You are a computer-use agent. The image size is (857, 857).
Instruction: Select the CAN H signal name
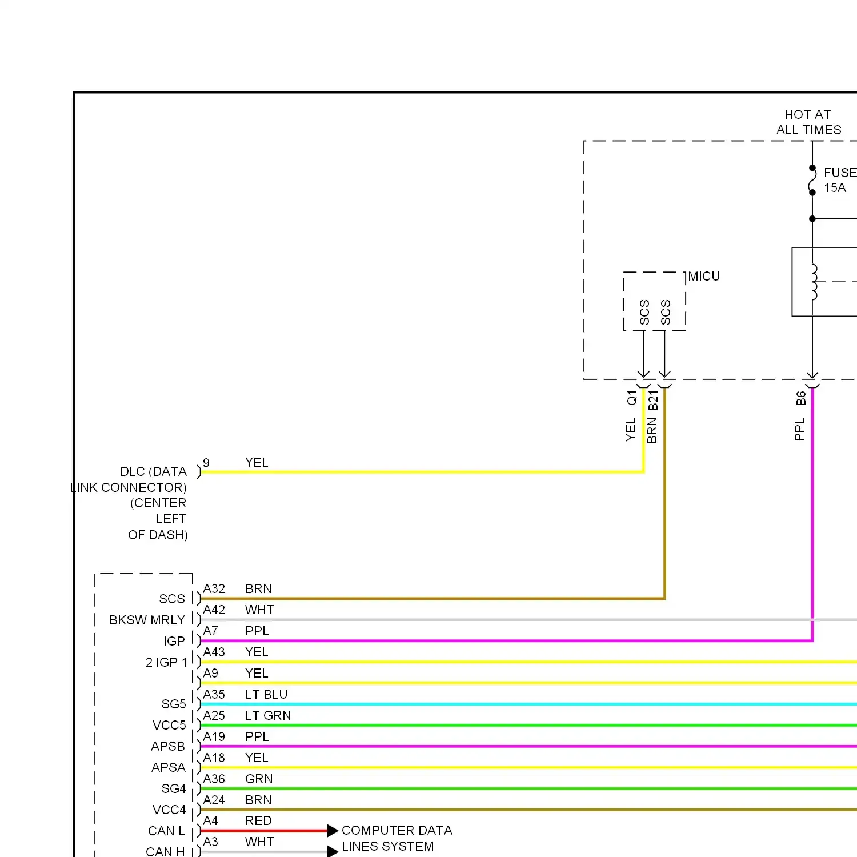click(x=165, y=851)
